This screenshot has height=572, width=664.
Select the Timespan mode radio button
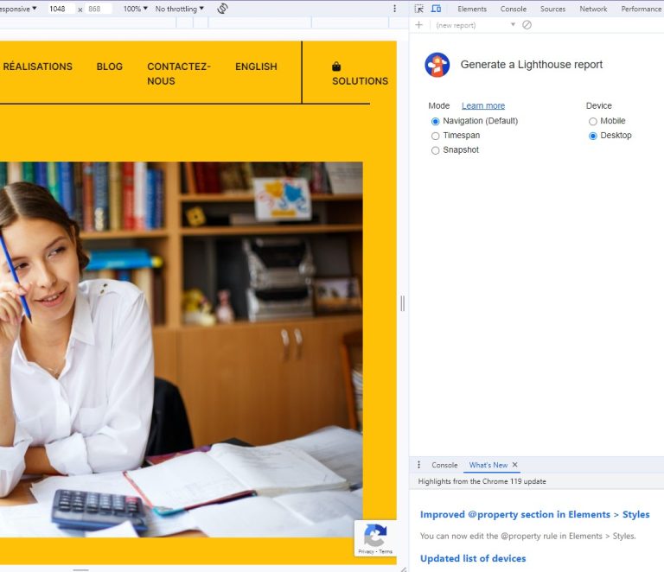[x=435, y=136]
